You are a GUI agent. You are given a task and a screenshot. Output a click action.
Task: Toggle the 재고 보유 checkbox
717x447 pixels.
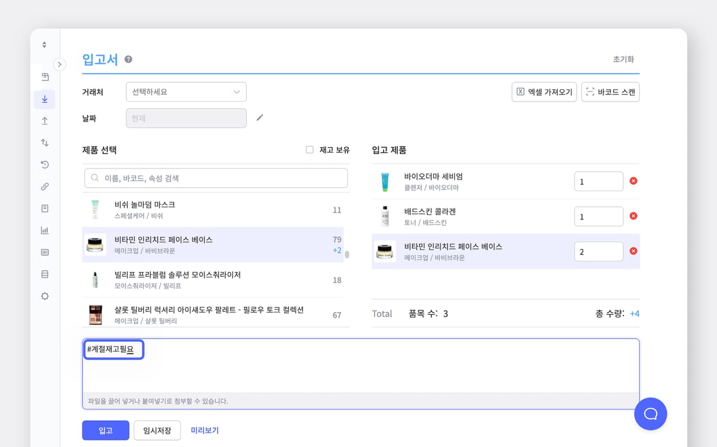click(310, 150)
